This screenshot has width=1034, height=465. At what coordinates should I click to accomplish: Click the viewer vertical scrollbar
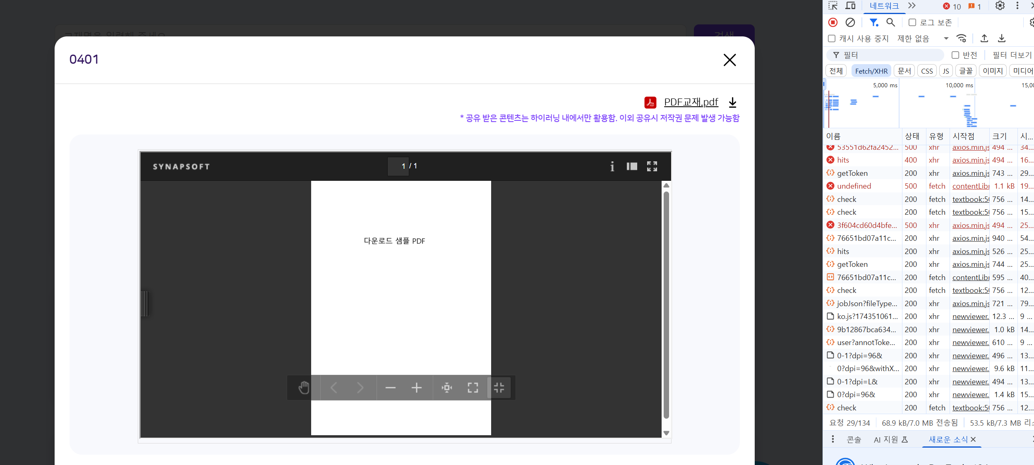click(x=666, y=306)
